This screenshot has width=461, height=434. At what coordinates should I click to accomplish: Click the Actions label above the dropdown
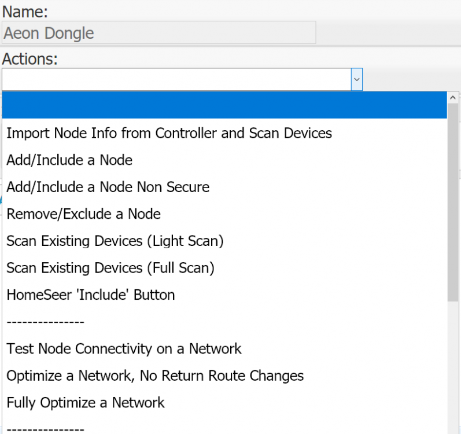pyautogui.click(x=29, y=59)
